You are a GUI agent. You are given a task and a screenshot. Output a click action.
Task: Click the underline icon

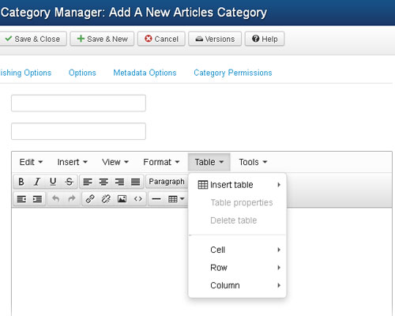53,182
